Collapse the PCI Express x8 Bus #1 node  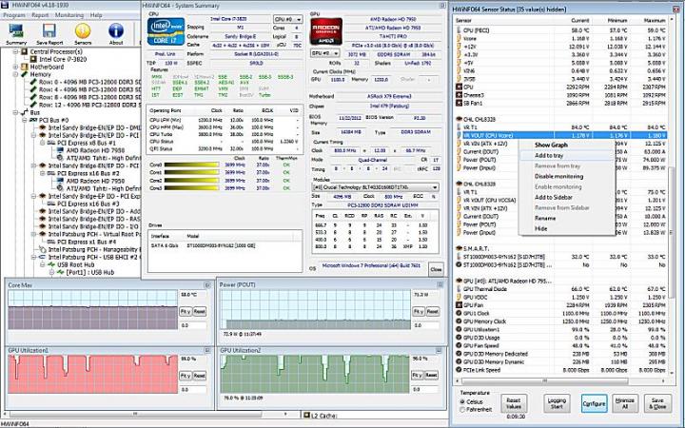pos(43,144)
